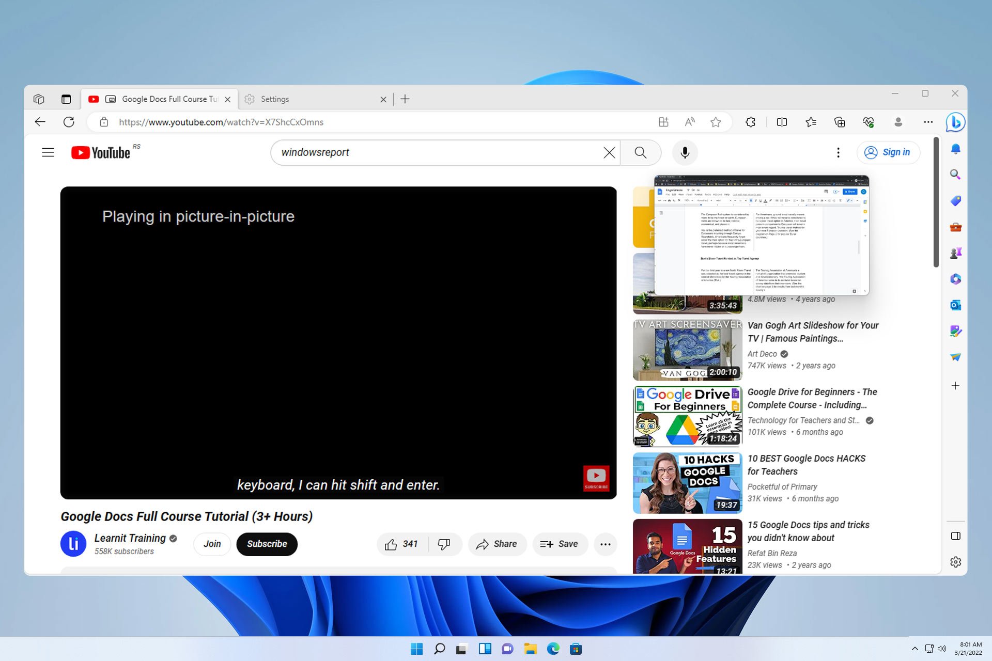Open the Favorites list icon
Image resolution: width=992 pixels, height=661 pixels.
pyautogui.click(x=811, y=122)
